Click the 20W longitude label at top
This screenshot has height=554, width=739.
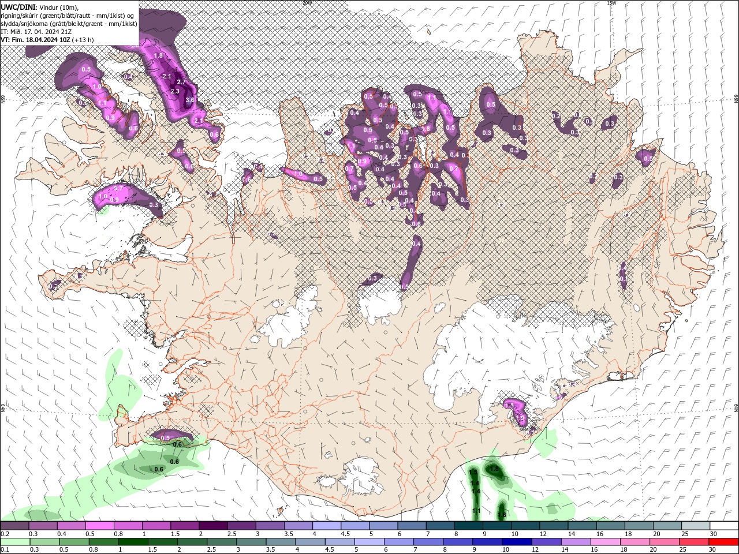pos(307,2)
